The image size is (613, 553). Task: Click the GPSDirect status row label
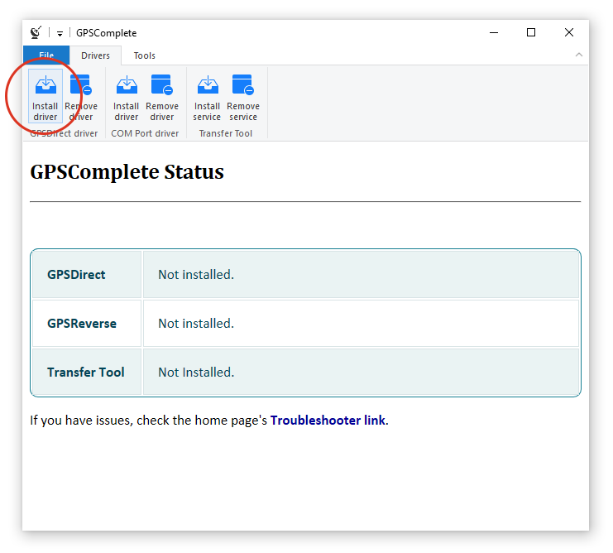(x=76, y=275)
